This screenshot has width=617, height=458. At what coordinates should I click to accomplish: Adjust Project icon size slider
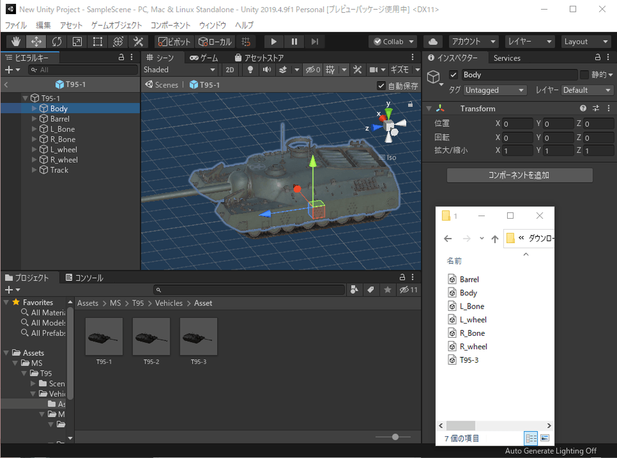395,437
